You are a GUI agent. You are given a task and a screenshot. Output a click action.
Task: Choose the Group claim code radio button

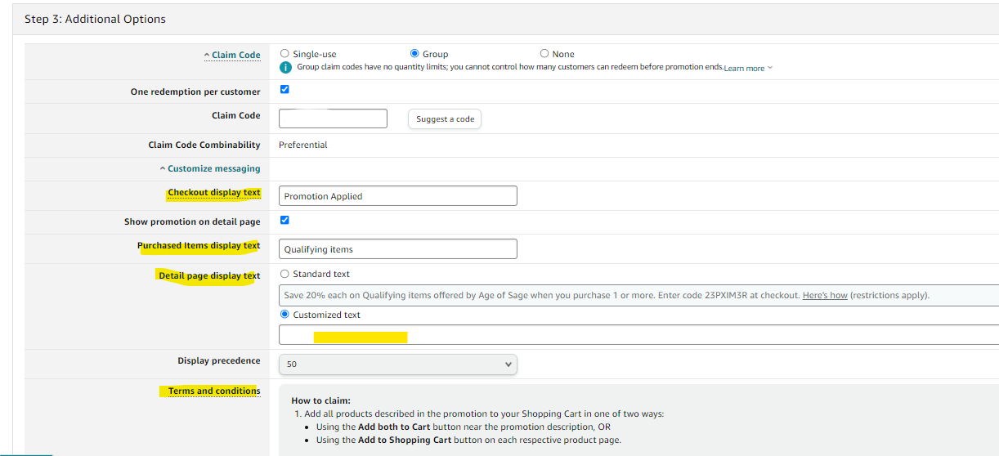(x=414, y=54)
